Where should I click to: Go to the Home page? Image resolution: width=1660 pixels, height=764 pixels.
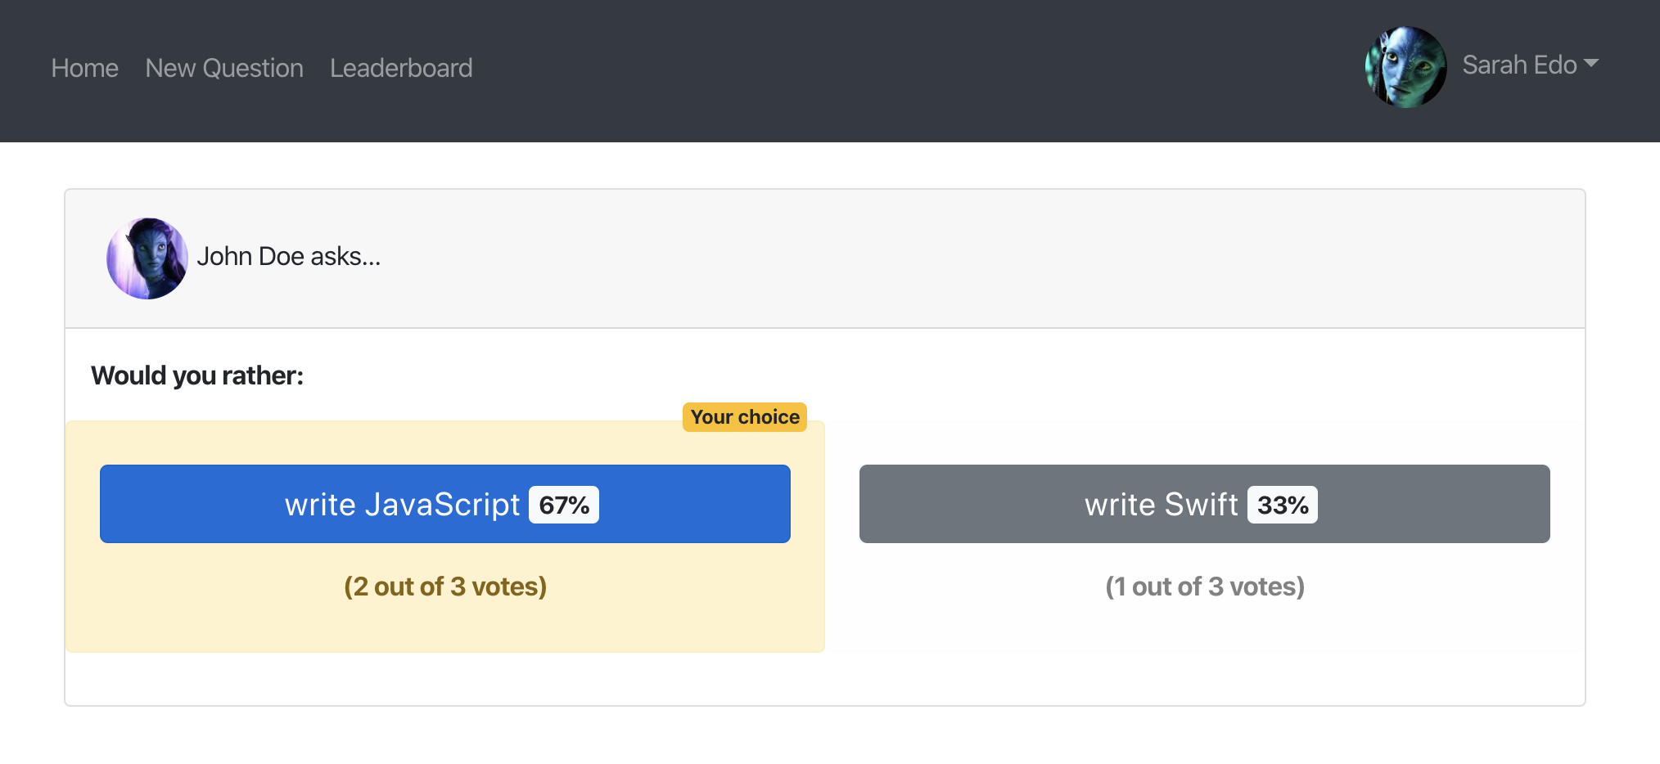(84, 68)
